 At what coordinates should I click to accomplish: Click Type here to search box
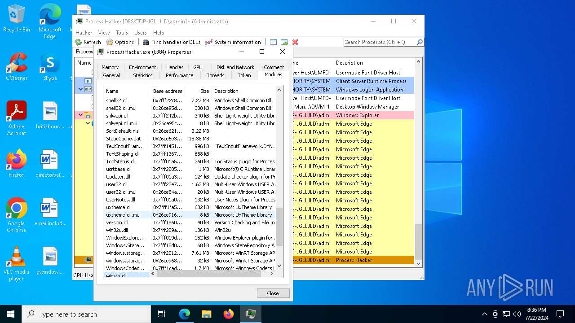[x=86, y=314]
